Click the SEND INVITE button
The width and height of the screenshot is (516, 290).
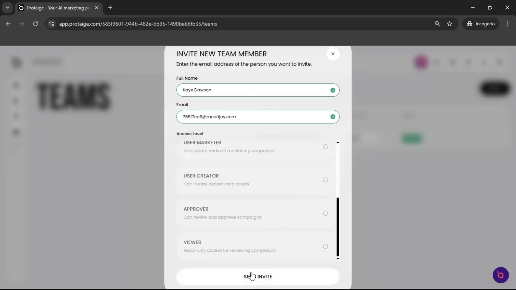pyautogui.click(x=258, y=277)
